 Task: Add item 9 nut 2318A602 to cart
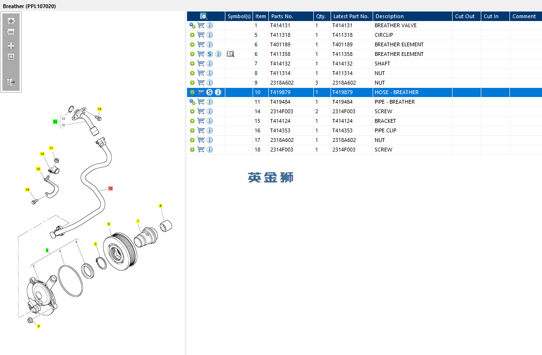(201, 83)
